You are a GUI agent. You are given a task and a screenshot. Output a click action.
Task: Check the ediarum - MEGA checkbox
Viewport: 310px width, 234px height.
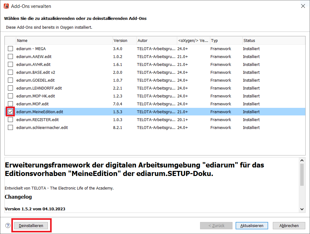10,49
